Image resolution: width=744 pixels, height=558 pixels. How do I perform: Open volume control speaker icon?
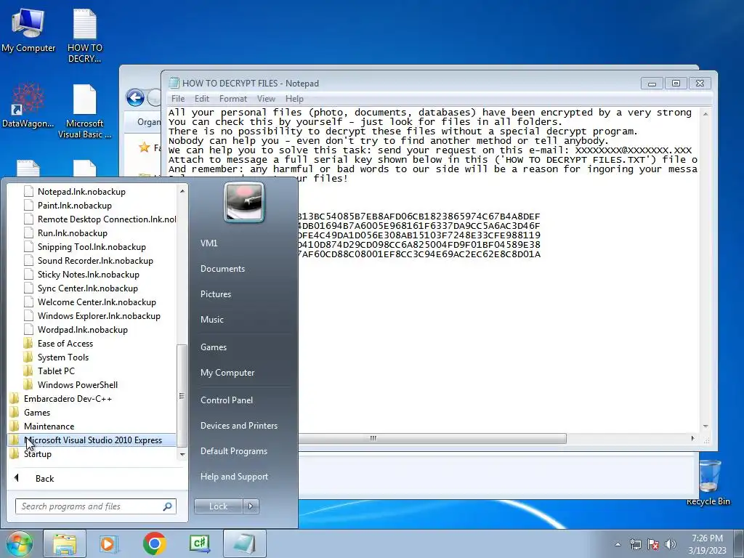671,544
